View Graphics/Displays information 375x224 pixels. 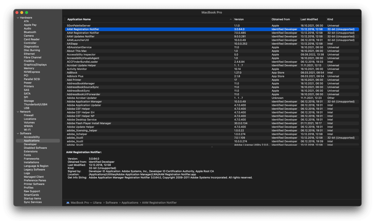pyautogui.click(x=35, y=65)
